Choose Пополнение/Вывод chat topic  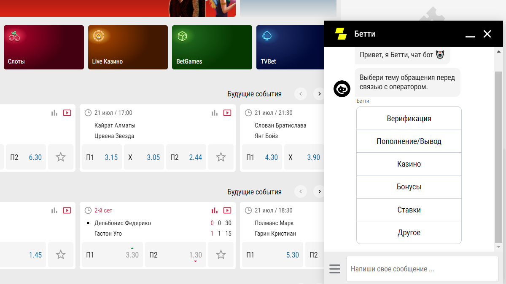(409, 141)
